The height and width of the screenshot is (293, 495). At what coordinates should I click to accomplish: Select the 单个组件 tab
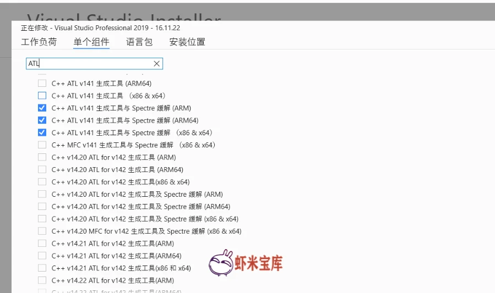click(x=91, y=42)
